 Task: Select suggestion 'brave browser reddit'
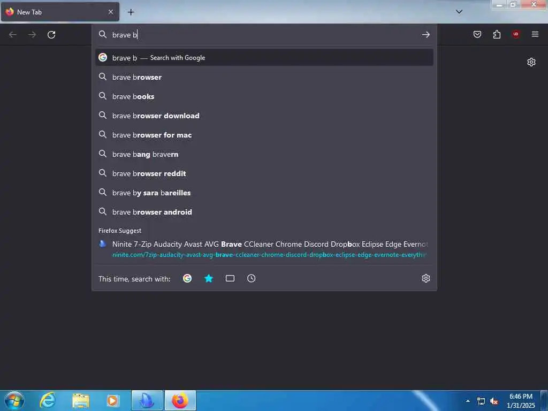(264, 173)
